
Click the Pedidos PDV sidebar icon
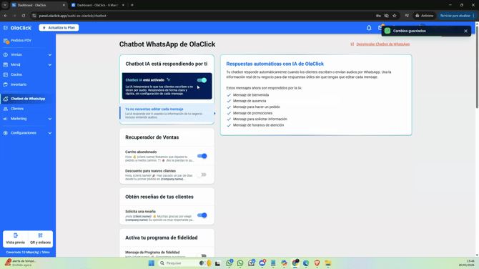coord(6,41)
